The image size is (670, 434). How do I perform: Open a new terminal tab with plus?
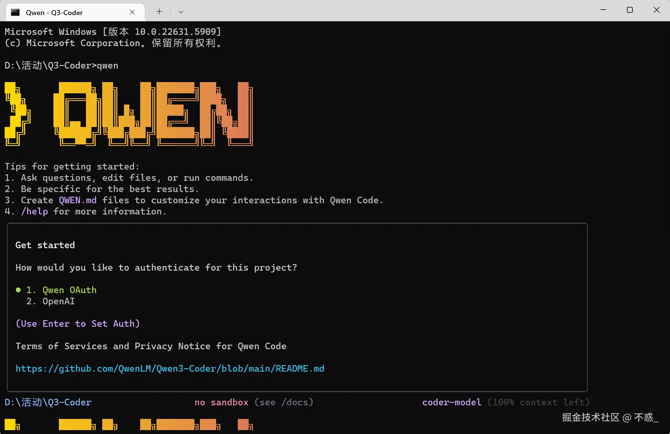click(x=159, y=12)
